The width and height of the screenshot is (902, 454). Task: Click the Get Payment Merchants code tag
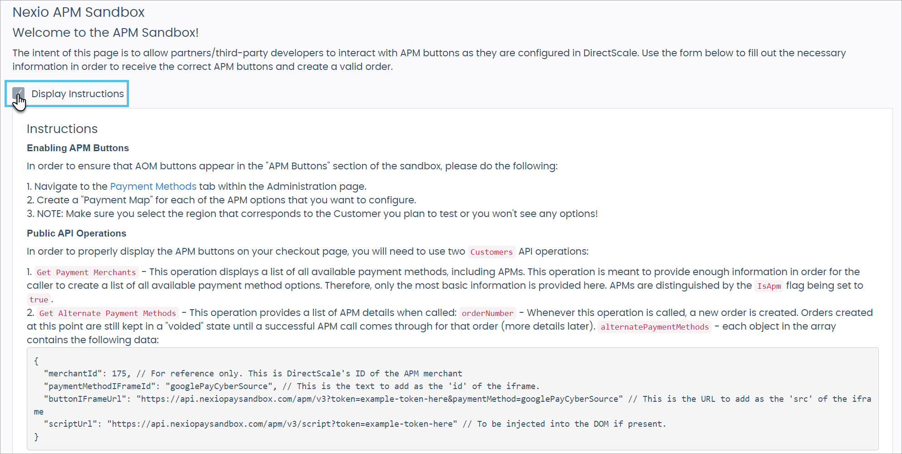[x=86, y=272]
